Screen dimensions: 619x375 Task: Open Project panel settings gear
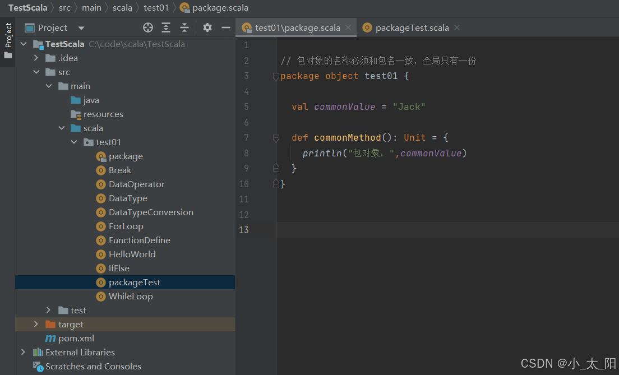(207, 27)
